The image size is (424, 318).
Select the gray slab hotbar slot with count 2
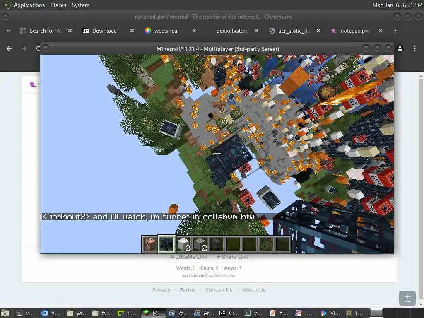pyautogui.click(x=200, y=244)
